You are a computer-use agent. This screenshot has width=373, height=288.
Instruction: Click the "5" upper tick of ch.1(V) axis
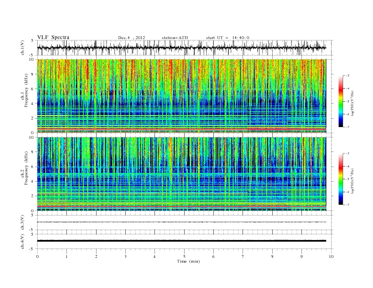32,40
